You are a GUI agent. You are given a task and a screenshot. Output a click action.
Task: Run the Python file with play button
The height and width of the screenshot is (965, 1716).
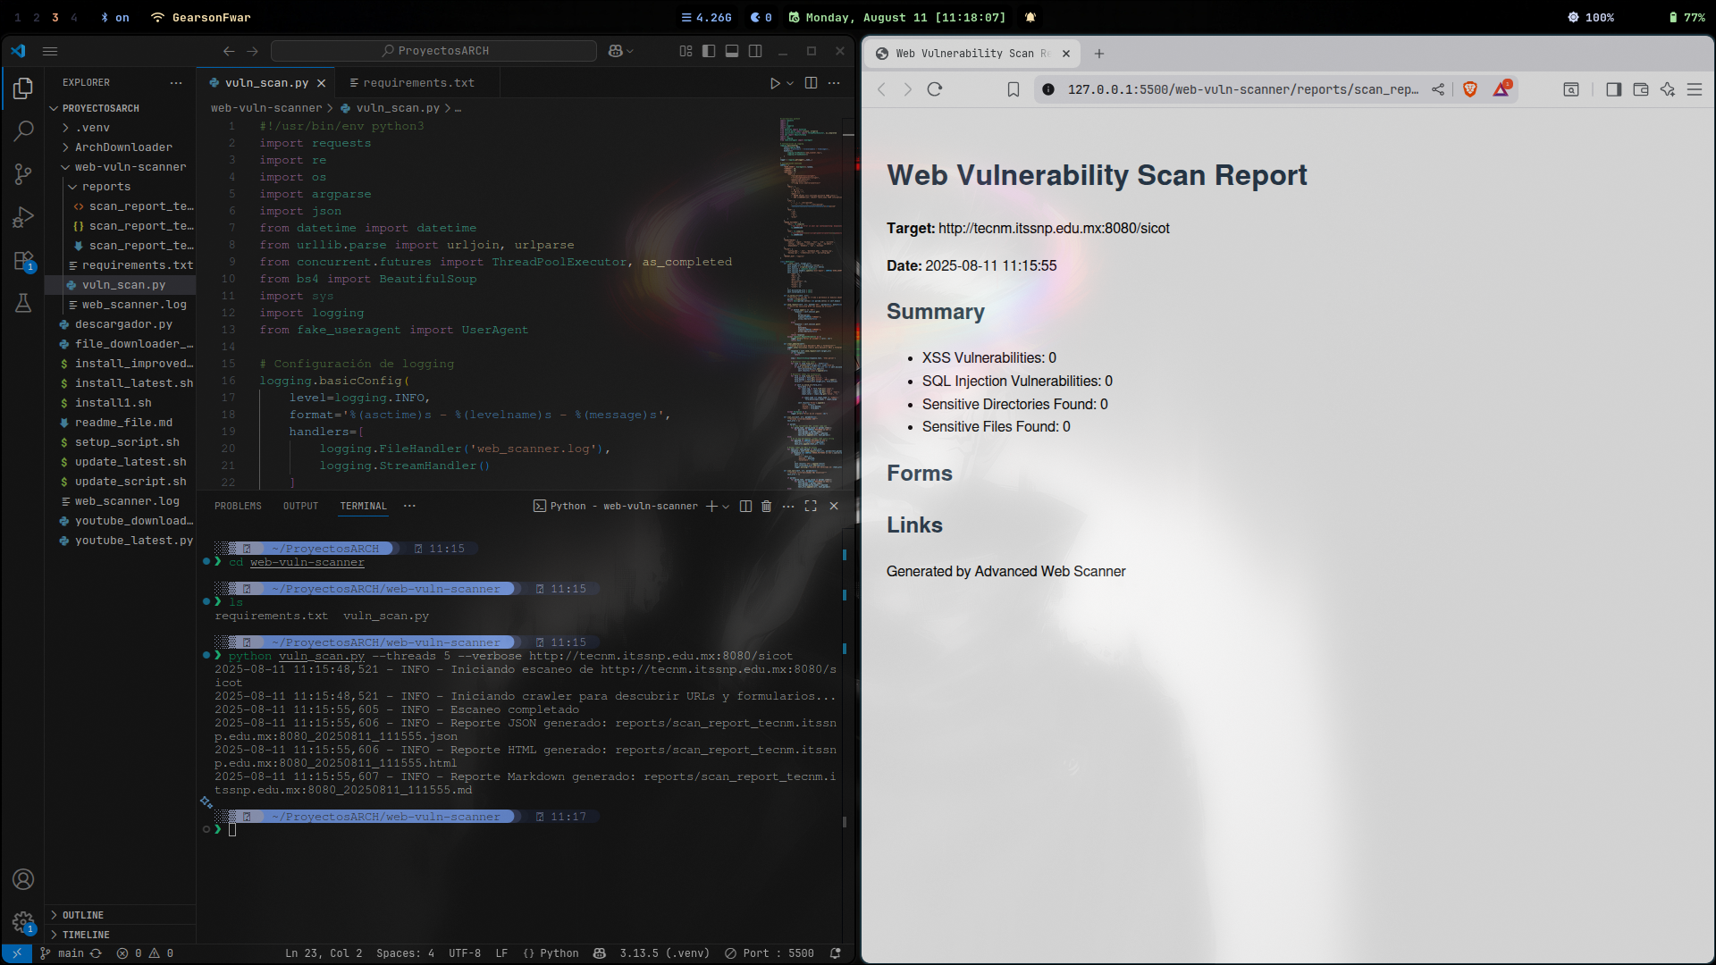[x=775, y=83]
